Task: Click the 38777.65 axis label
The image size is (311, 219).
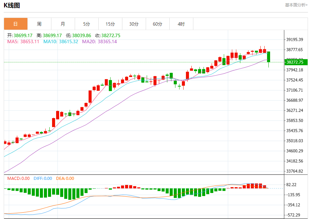Action: click(x=294, y=50)
